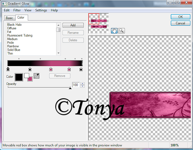Select the first black gradient color stop
The height and width of the screenshot is (150, 193).
[8, 69]
